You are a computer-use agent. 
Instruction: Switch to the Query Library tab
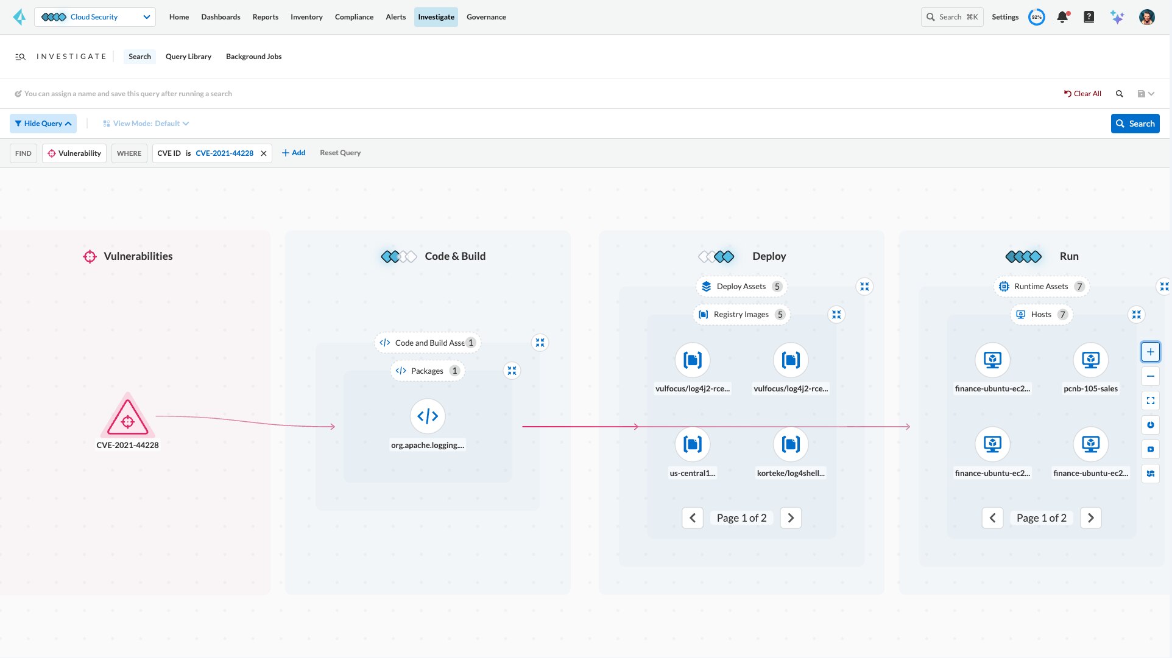point(188,56)
